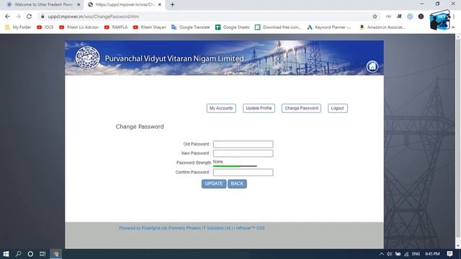This screenshot has height=259, width=461.
Task: Click the dark round profile avatar icon
Action: (421, 17)
